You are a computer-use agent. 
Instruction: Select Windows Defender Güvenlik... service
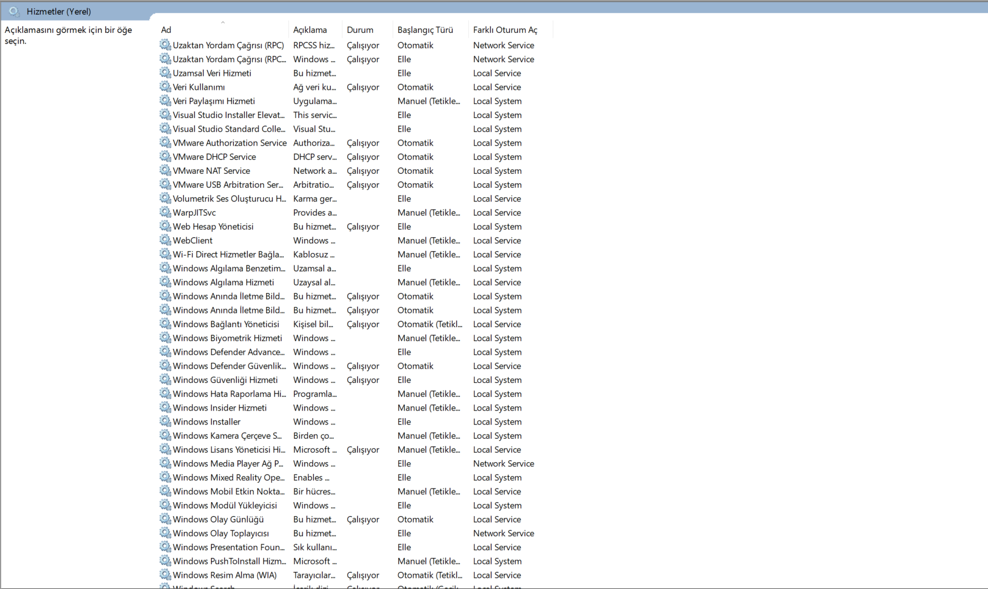pos(229,366)
